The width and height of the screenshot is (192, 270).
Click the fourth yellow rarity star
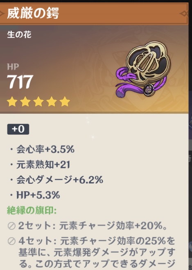click(52, 101)
